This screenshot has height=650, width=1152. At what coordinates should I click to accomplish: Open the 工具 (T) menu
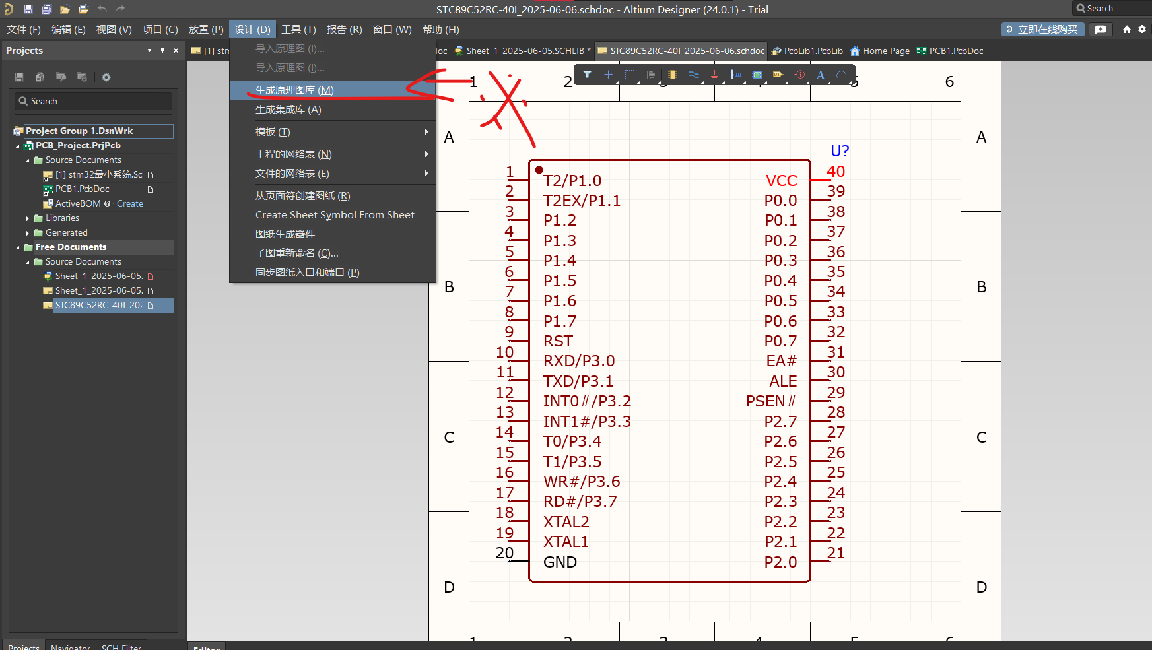[x=298, y=30]
